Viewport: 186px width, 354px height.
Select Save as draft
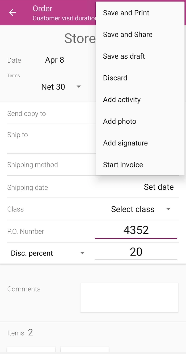124,56
